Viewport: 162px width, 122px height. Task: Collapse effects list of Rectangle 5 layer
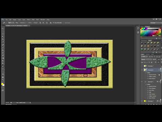click(159, 82)
